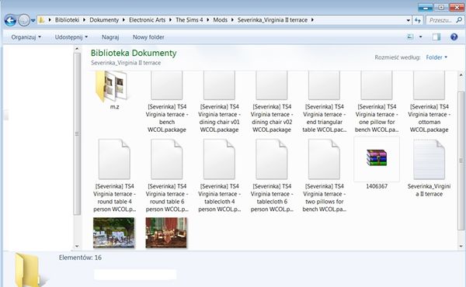Screen dimensions: 466x287
Task: Select round table 6 person package file
Action: pos(167,176)
